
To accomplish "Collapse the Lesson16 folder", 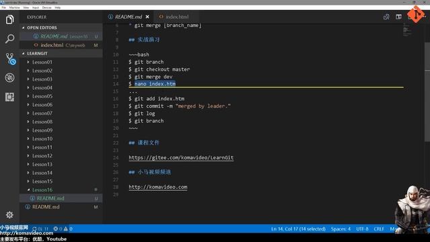I will tap(61, 190).
